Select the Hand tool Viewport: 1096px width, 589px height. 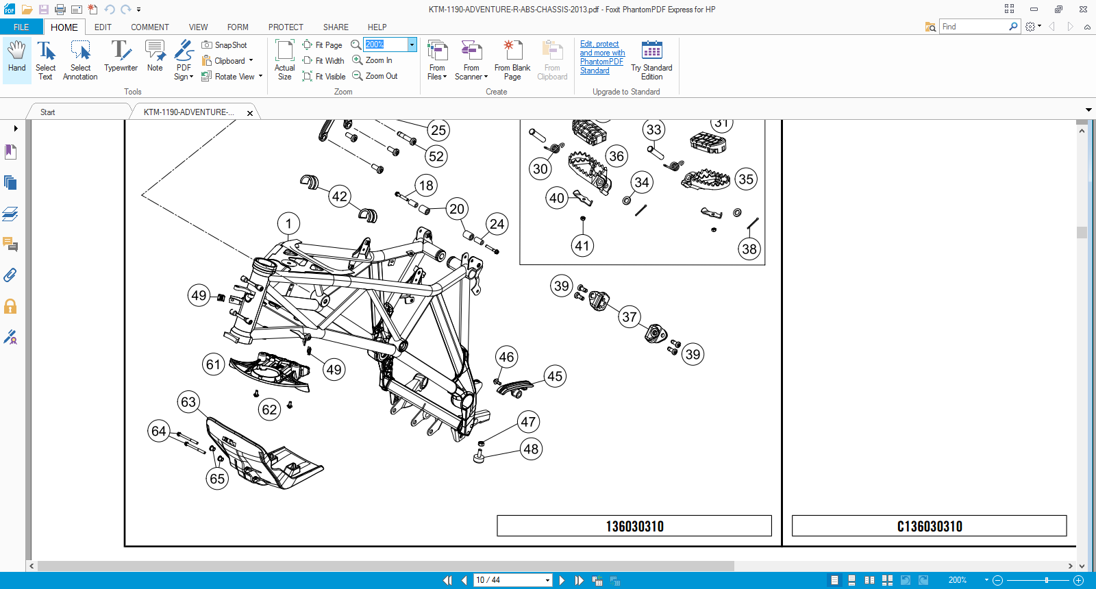[x=16, y=60]
